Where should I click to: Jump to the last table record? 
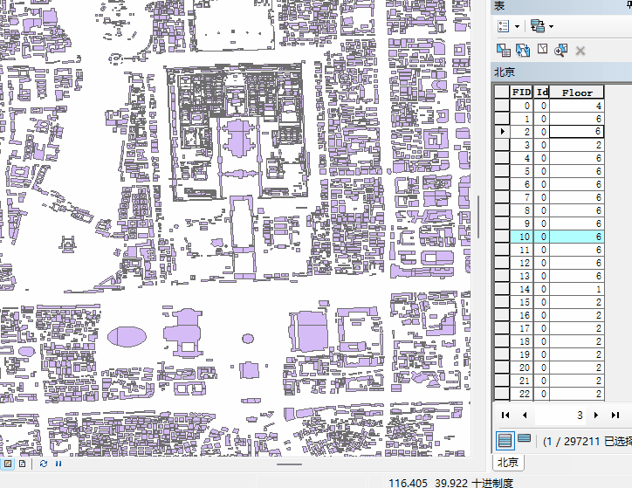[615, 415]
